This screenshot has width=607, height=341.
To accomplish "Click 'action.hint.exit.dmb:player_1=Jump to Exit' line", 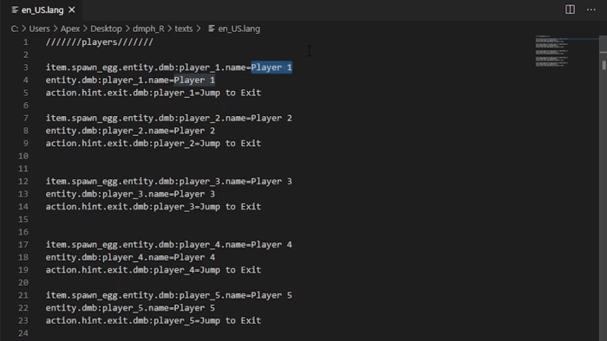I will pos(153,93).
